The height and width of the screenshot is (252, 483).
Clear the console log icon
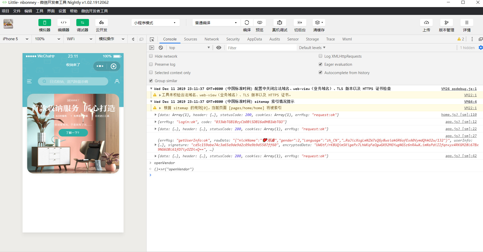point(161,48)
